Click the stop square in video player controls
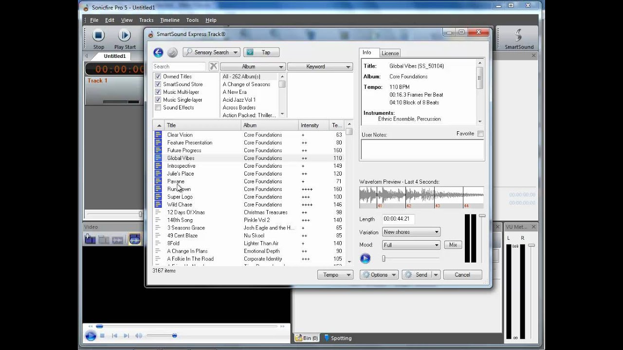This screenshot has width=623, height=350. (x=102, y=335)
